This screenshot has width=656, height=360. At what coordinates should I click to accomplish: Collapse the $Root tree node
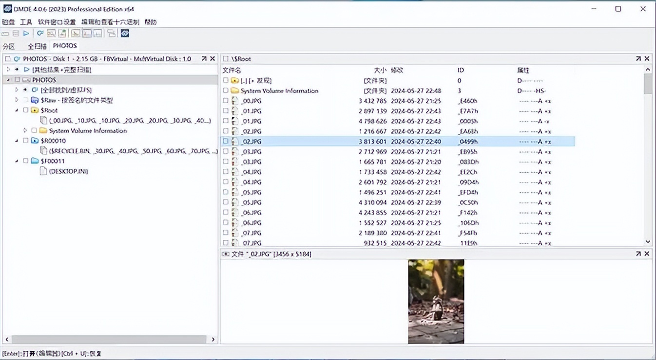(17, 110)
